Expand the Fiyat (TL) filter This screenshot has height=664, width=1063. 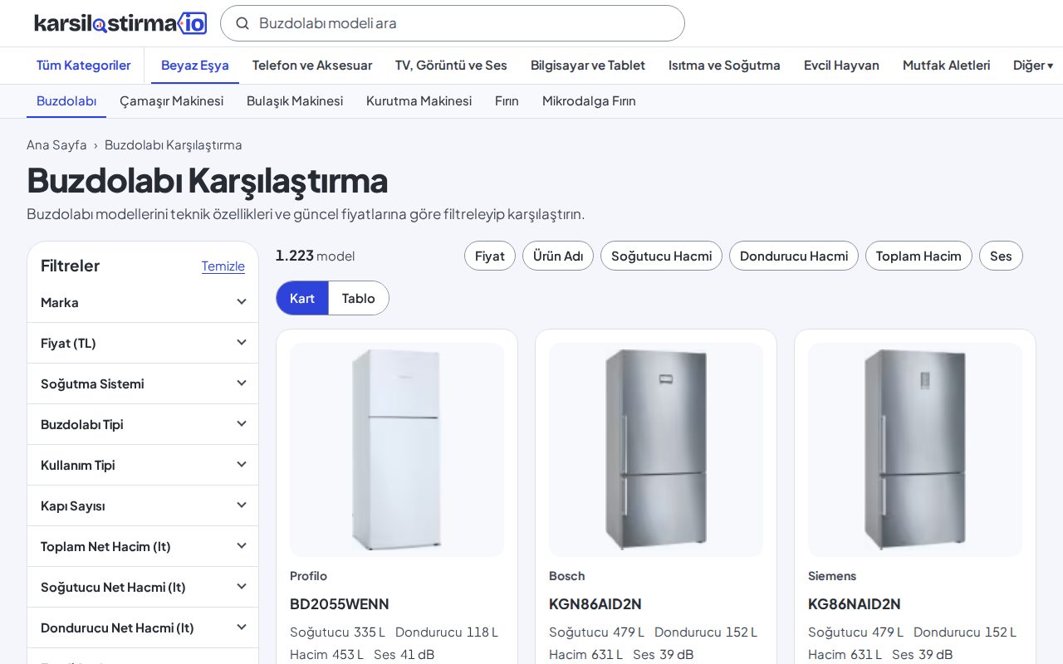coord(143,343)
